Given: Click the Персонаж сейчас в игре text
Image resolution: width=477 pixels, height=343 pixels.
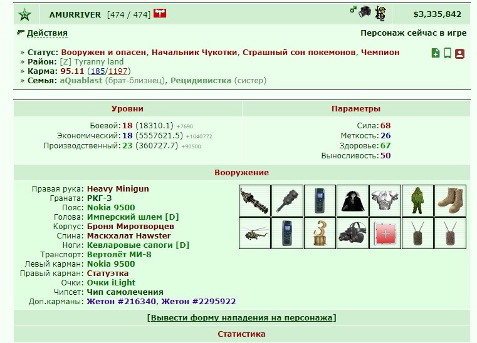Looking at the screenshot, I should click(x=414, y=33).
